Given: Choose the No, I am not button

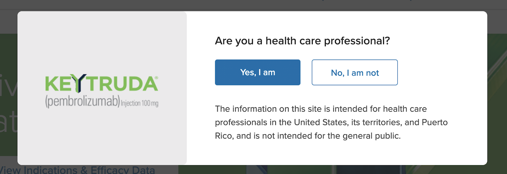Looking at the screenshot, I should tap(355, 72).
